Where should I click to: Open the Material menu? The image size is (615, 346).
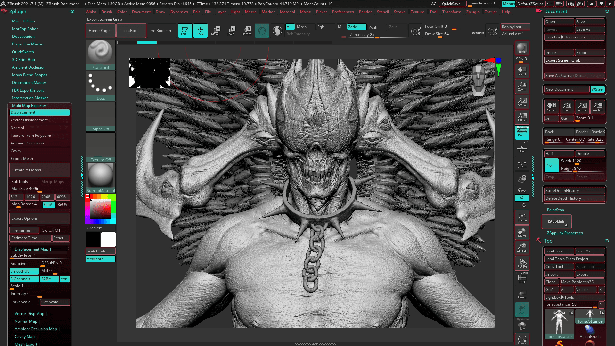(x=287, y=12)
